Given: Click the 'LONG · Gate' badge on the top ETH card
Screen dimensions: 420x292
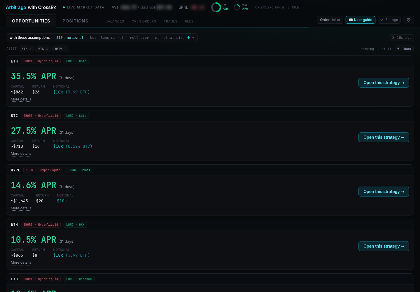Looking at the screenshot, I should click(76, 61).
